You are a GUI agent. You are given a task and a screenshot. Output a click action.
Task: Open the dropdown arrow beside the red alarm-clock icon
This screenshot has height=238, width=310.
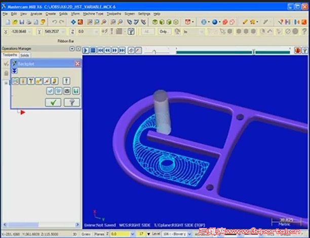pyautogui.click(x=193, y=22)
